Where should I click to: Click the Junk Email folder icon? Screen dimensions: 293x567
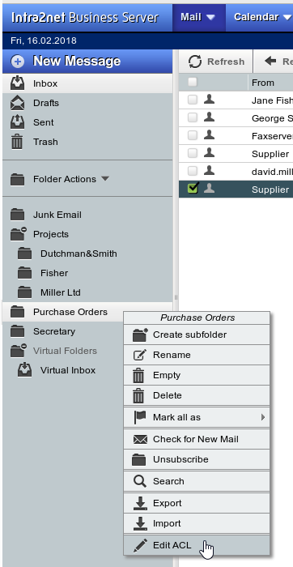[17, 215]
